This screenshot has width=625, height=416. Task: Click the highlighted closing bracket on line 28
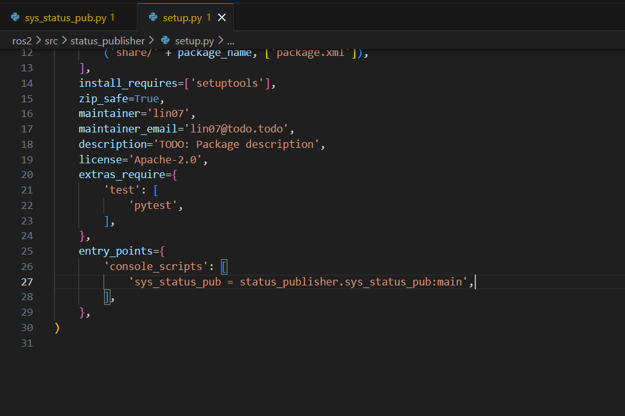(107, 297)
